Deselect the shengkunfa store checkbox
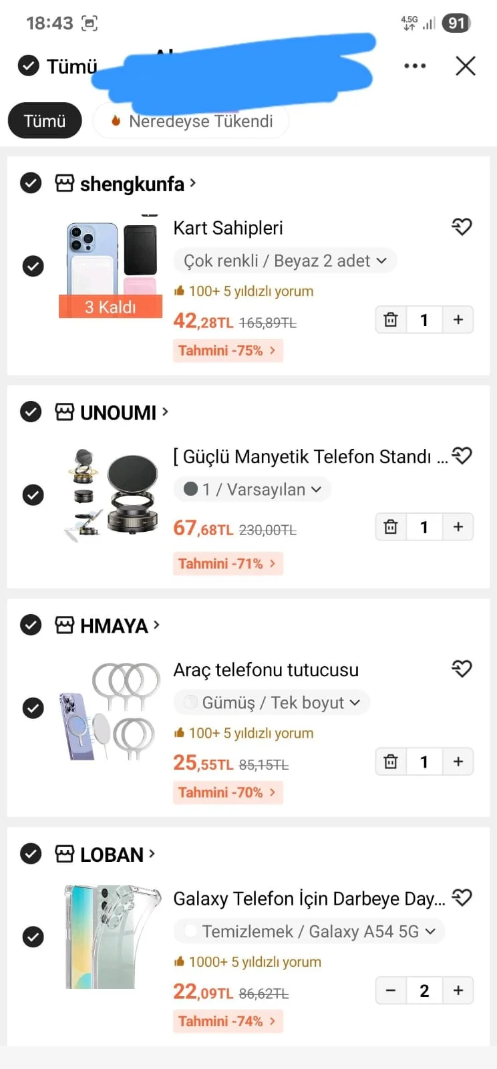The width and height of the screenshot is (497, 1069). [31, 183]
